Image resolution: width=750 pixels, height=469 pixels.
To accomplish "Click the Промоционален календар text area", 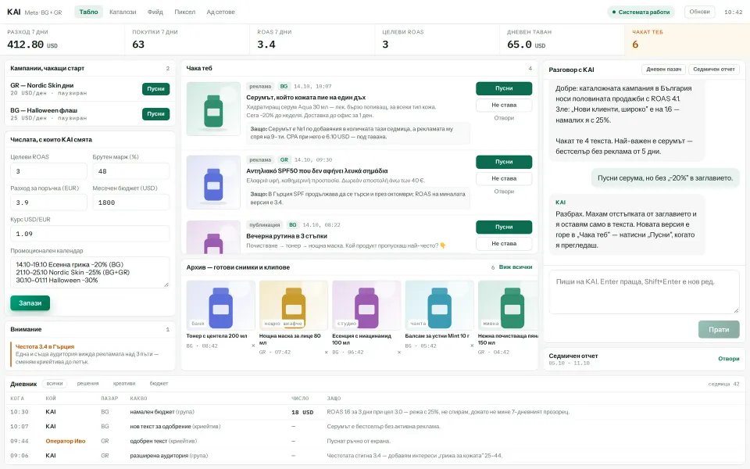I will 90,272.
